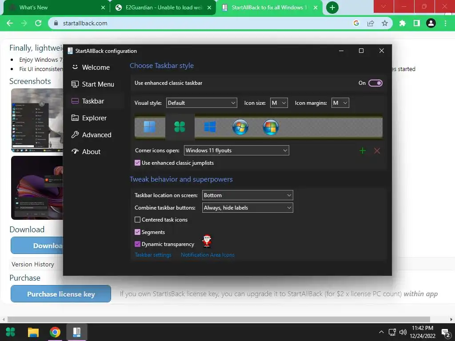Show hidden tray icons chevron
The width and height of the screenshot is (455, 341).
381,332
